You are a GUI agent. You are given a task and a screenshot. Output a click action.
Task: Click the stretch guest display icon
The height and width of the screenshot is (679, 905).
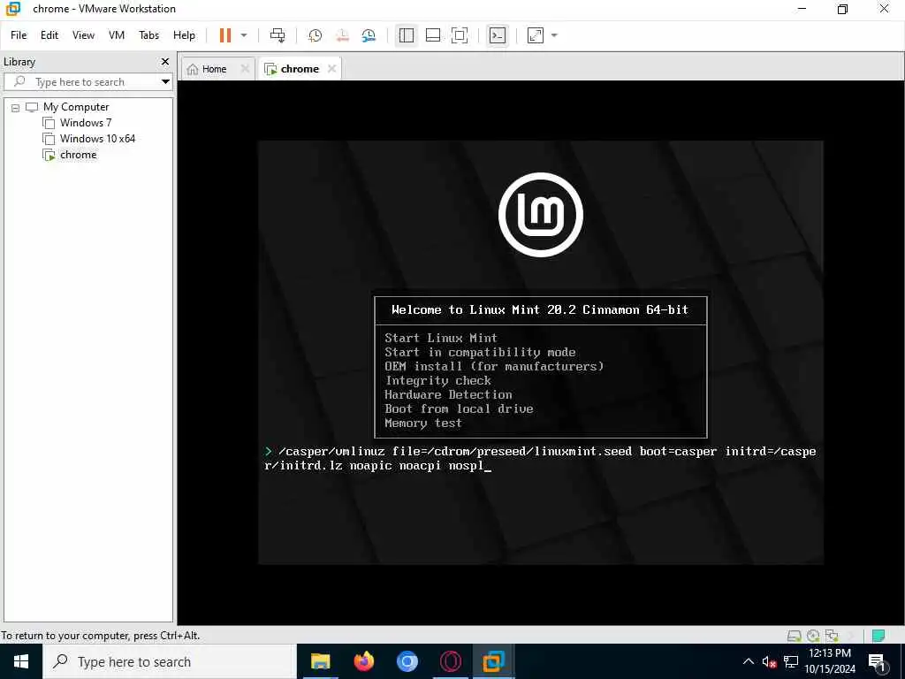(535, 35)
